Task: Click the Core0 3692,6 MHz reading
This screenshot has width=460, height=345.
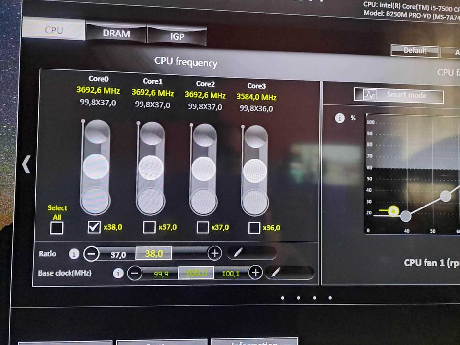Action: tap(98, 90)
